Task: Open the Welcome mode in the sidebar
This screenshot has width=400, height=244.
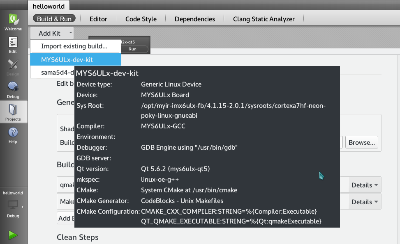Action: coord(13,22)
